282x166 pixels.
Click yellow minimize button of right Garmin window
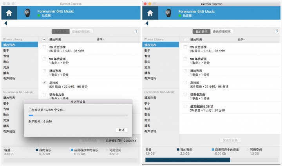click(150, 4)
